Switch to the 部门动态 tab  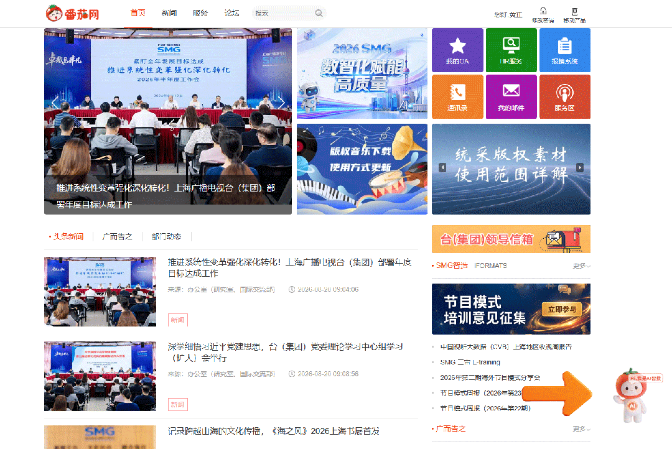click(166, 236)
